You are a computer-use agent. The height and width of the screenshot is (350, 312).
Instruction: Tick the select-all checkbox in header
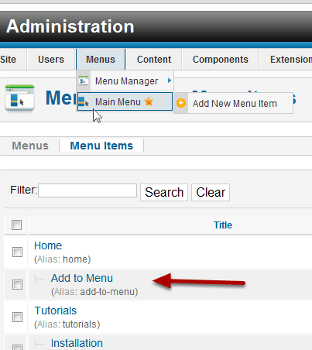point(16,225)
